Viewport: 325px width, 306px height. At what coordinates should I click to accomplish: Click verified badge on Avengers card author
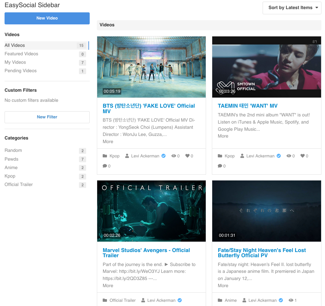(180, 300)
